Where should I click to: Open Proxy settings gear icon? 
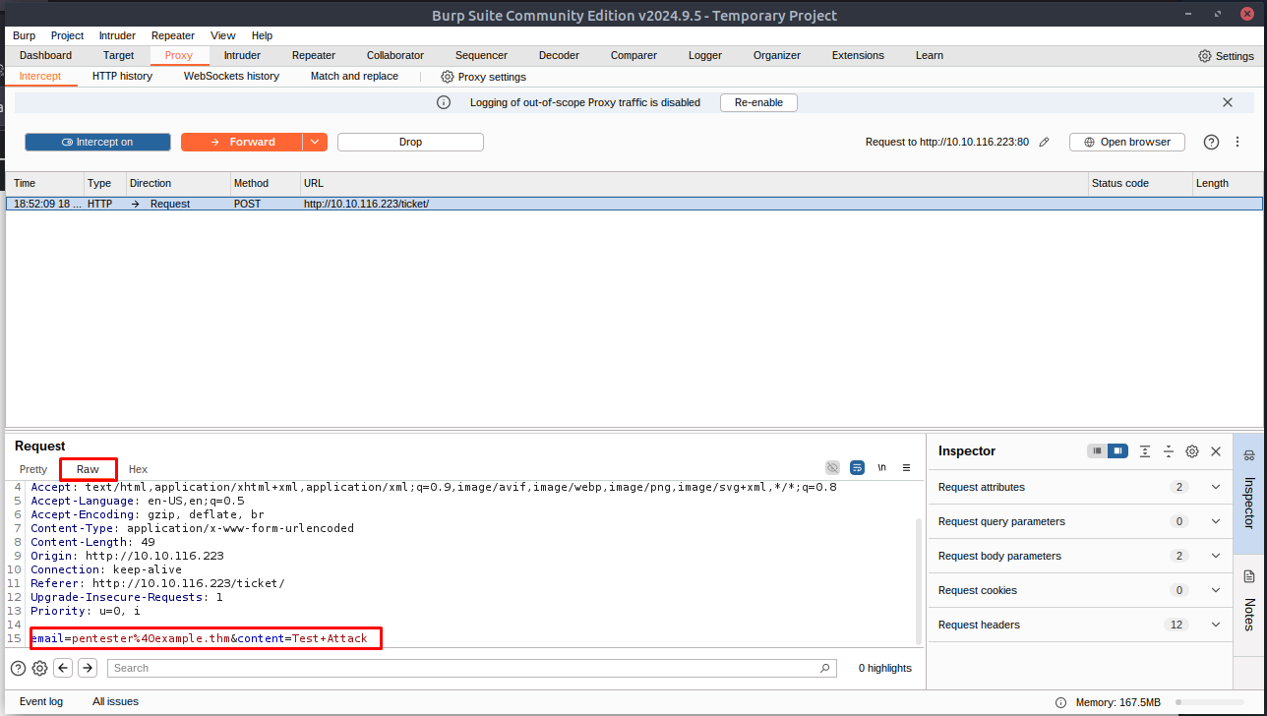click(x=448, y=77)
